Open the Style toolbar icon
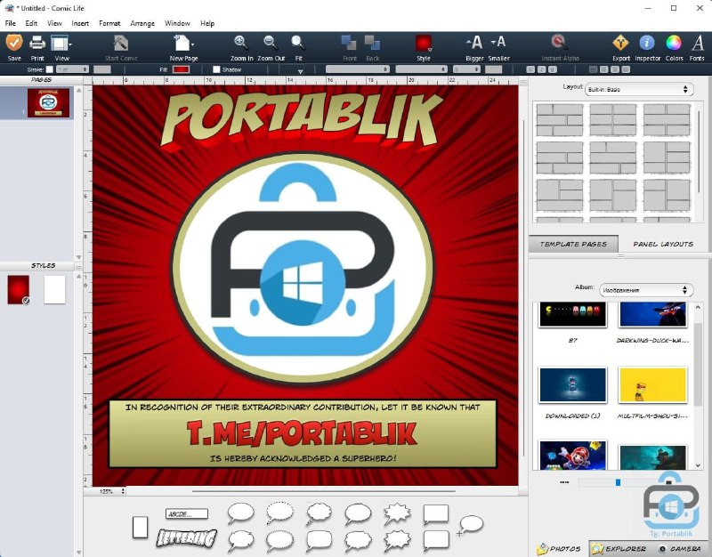712x557 pixels. click(x=424, y=44)
